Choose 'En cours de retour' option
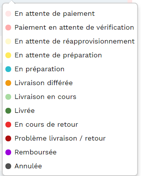The width and height of the screenshot is (141, 176). click(70, 124)
